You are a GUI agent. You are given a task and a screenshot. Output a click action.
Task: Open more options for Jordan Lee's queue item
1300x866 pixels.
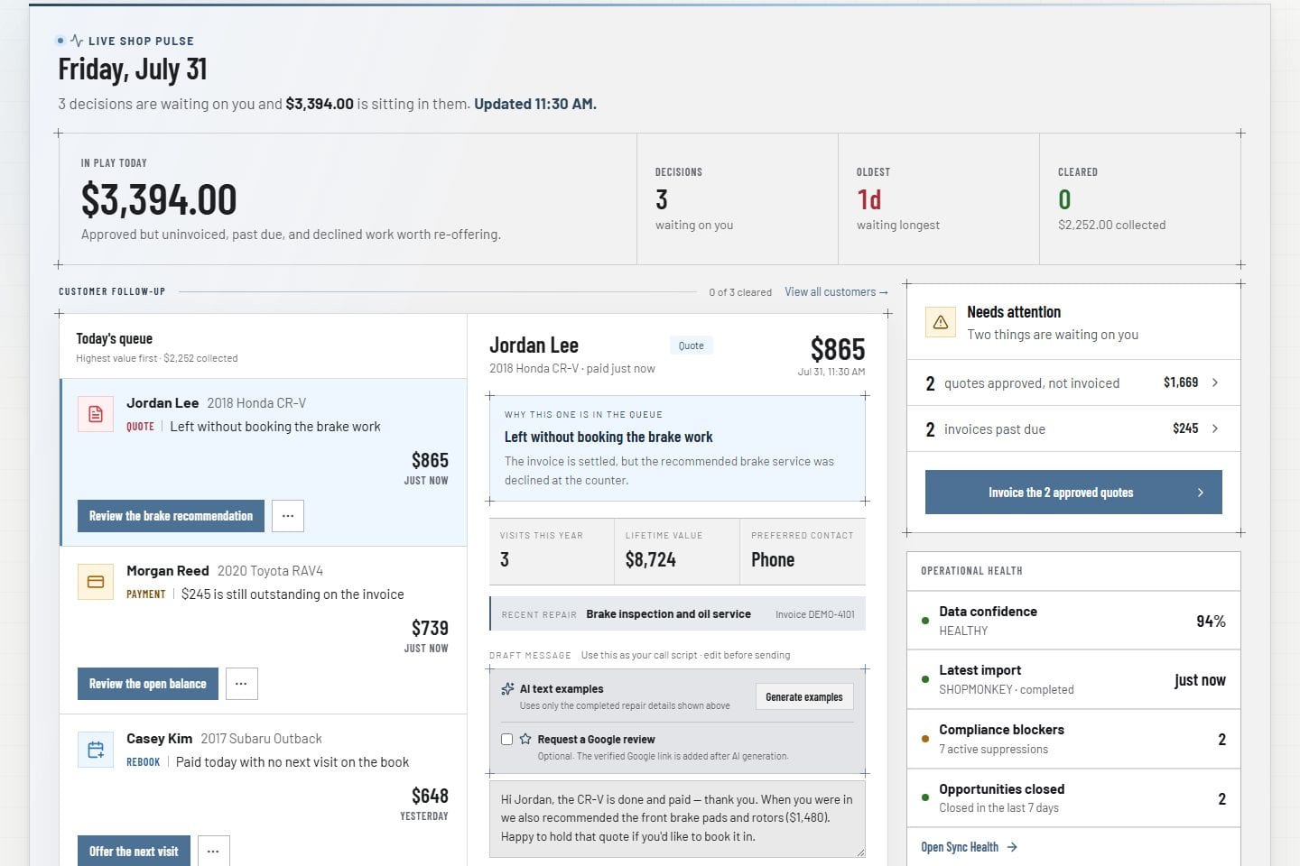288,516
